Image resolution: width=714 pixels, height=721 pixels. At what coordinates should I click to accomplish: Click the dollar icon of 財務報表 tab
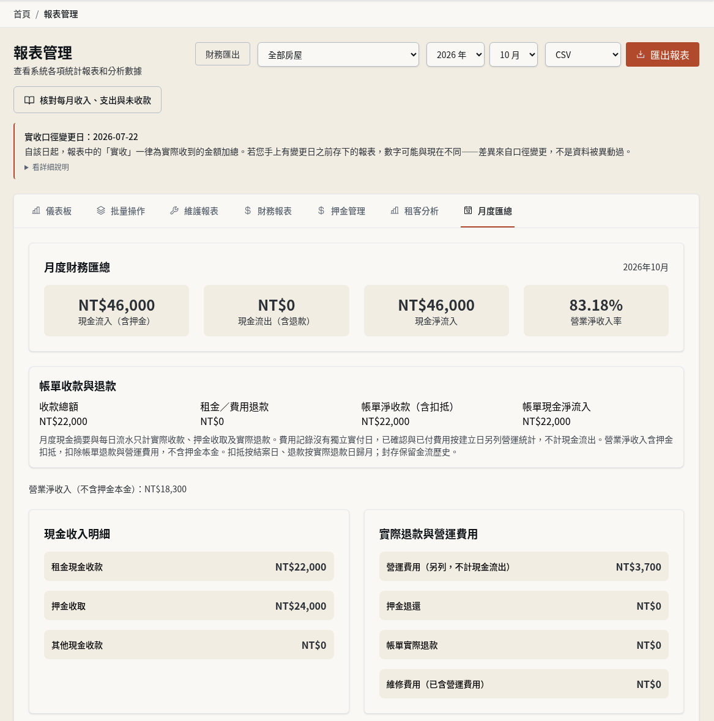(248, 210)
